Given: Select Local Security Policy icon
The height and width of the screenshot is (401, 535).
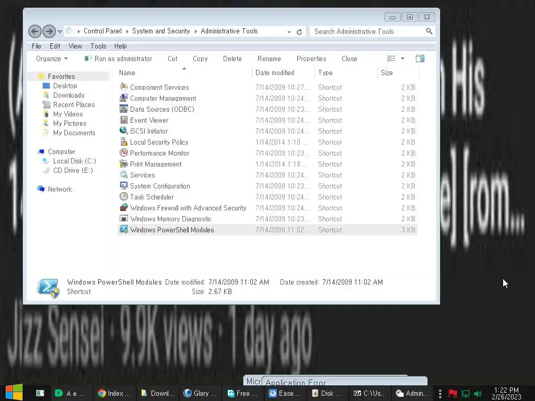Looking at the screenshot, I should (x=123, y=142).
